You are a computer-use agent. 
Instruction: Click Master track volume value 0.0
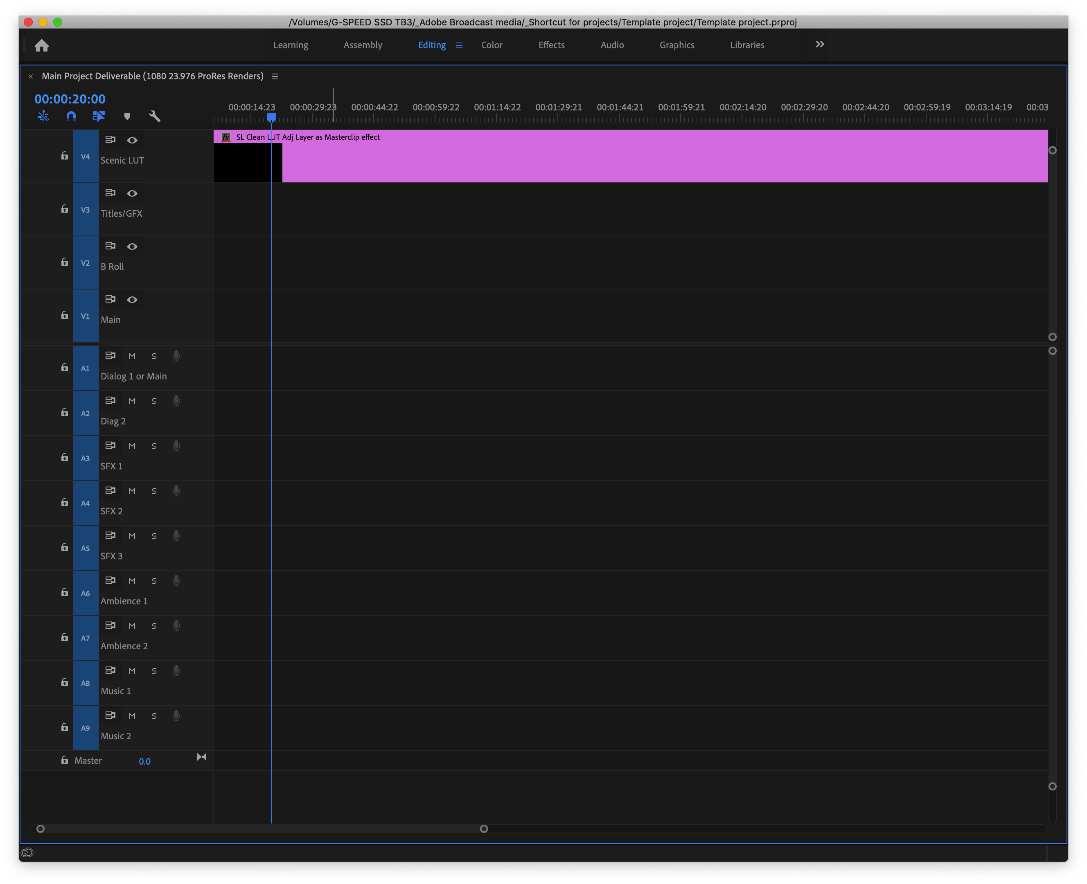pos(145,761)
